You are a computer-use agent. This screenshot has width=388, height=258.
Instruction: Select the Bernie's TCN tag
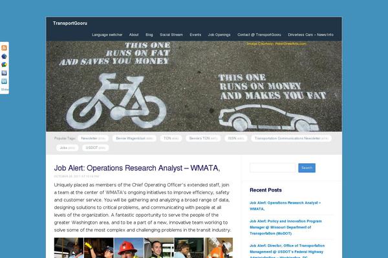[x=203, y=138]
